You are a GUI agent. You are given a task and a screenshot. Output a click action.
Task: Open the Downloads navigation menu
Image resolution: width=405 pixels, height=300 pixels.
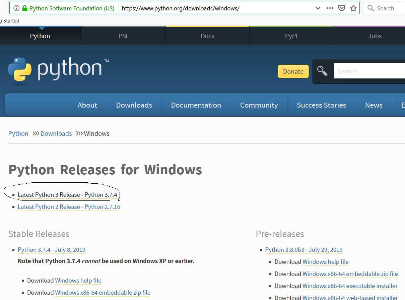click(134, 105)
